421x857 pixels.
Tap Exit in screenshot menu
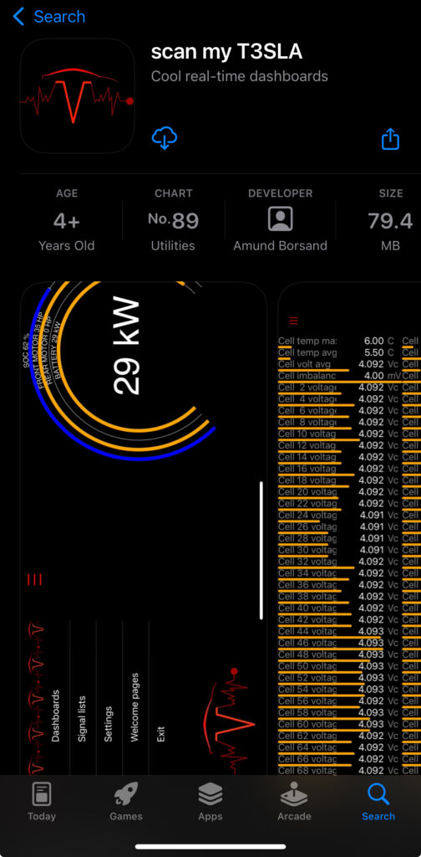point(161,734)
